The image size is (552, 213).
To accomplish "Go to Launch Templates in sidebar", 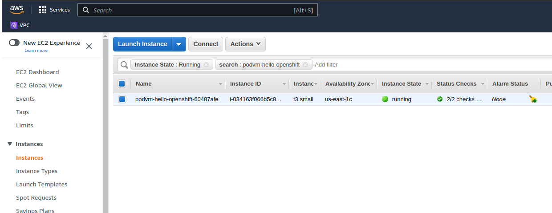I will coord(41,184).
